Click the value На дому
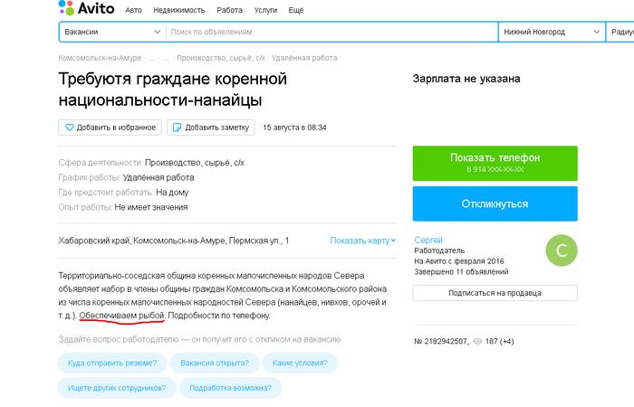 click(x=172, y=193)
